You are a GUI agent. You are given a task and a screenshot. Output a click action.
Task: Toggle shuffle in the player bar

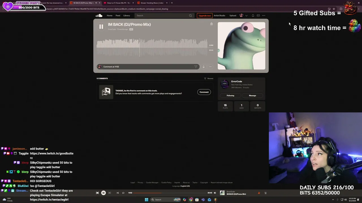coord(118,193)
